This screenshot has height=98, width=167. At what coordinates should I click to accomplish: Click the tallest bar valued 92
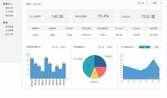coord(46,68)
